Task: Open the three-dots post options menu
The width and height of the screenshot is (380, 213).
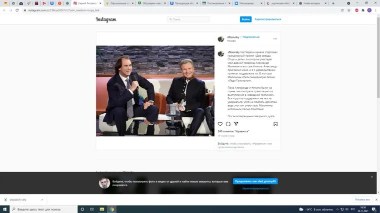Action: tap(275, 39)
